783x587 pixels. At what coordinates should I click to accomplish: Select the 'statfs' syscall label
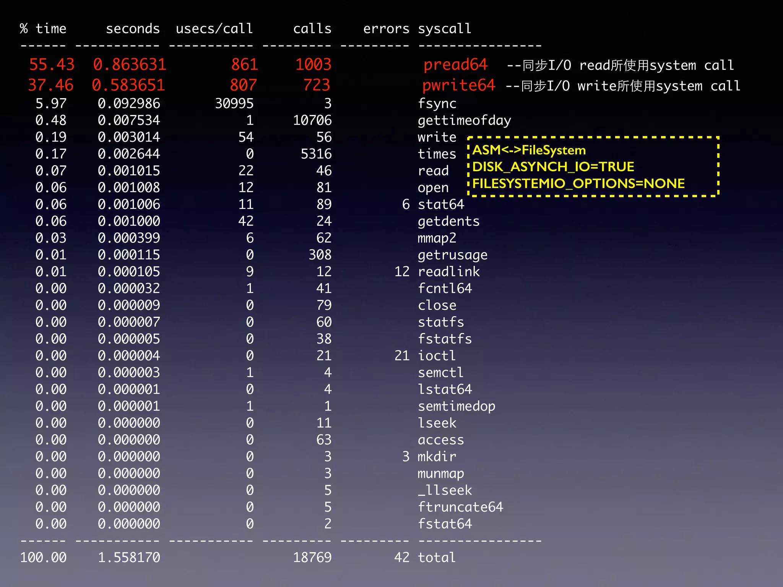[441, 322]
